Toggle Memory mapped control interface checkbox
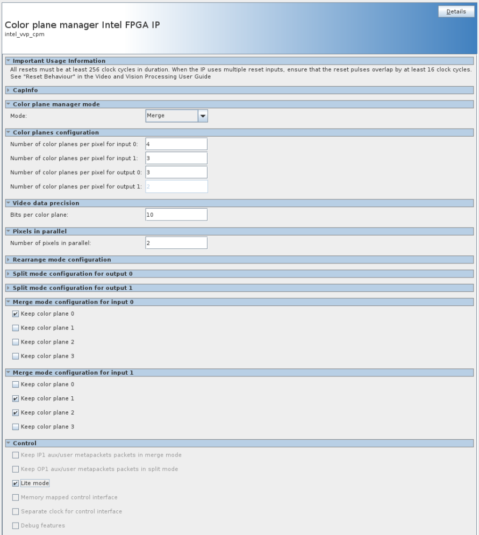 point(16,497)
